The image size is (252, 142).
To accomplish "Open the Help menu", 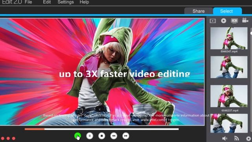I will (x=84, y=2).
